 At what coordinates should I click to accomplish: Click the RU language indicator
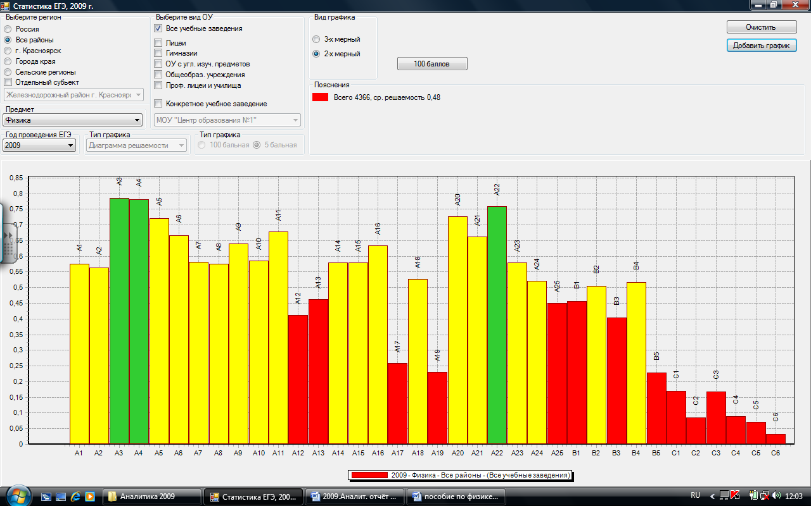coord(695,496)
